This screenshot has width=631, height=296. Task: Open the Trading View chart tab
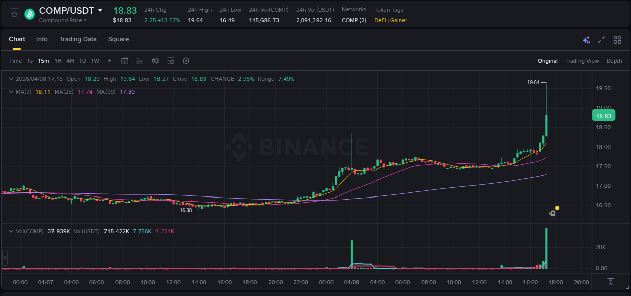(582, 61)
